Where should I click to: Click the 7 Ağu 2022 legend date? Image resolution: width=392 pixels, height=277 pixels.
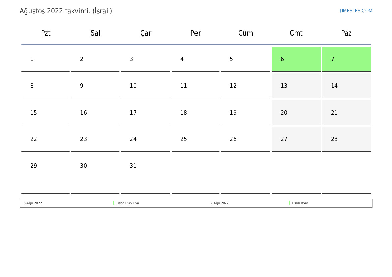[x=220, y=203]
